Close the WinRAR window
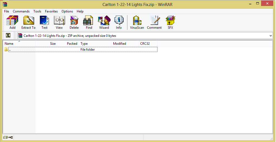276x142 pixels. [267, 4]
